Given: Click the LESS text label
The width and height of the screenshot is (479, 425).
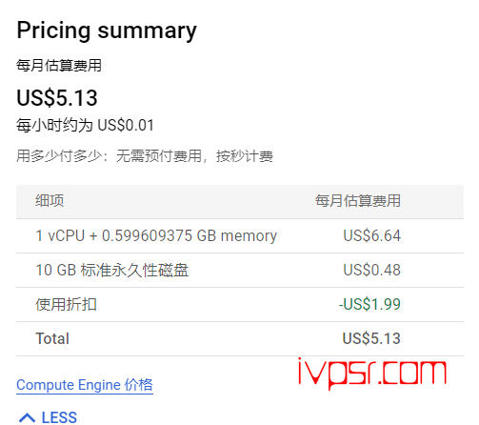Looking at the screenshot, I should pyautogui.click(x=59, y=417).
